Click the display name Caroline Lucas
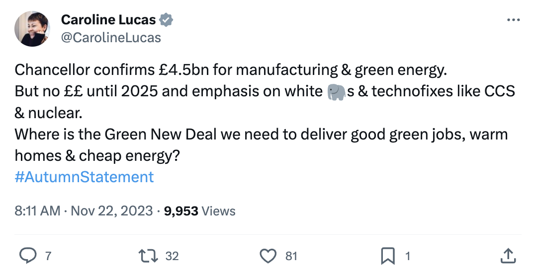The width and height of the screenshot is (536, 276). pos(108,20)
